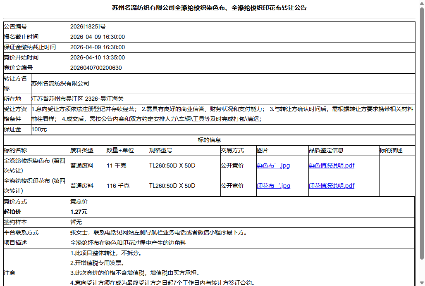Click the transferee qualification conditions text

point(222,114)
